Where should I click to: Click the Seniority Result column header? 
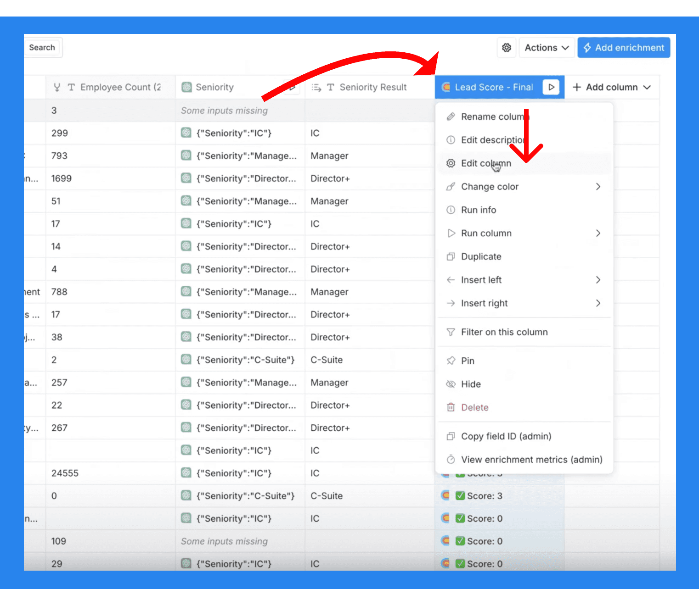tap(370, 87)
